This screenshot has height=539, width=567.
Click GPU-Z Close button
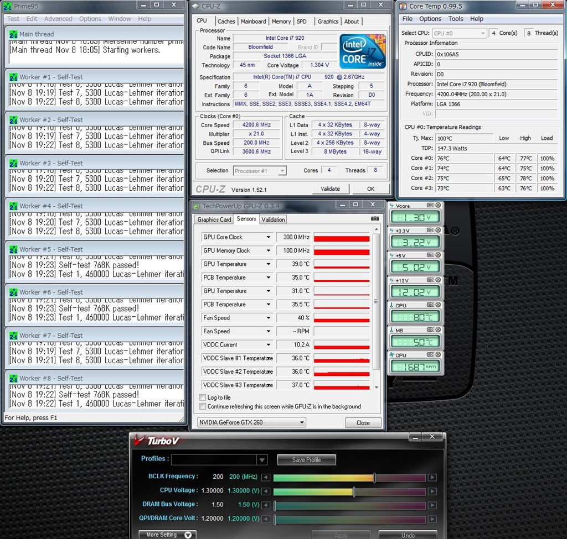(363, 423)
